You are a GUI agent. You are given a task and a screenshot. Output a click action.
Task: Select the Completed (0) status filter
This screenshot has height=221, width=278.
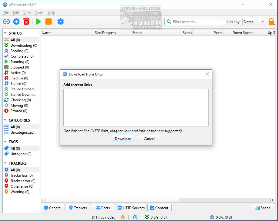click(21, 56)
